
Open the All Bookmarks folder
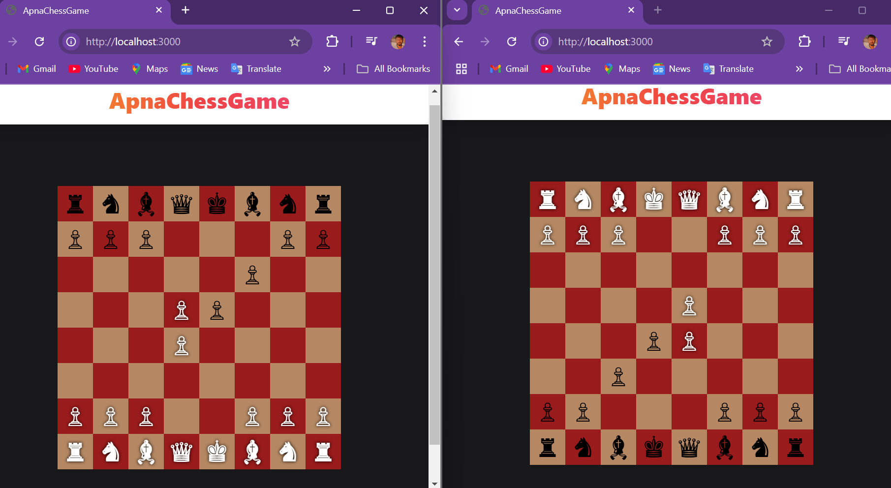(x=394, y=68)
